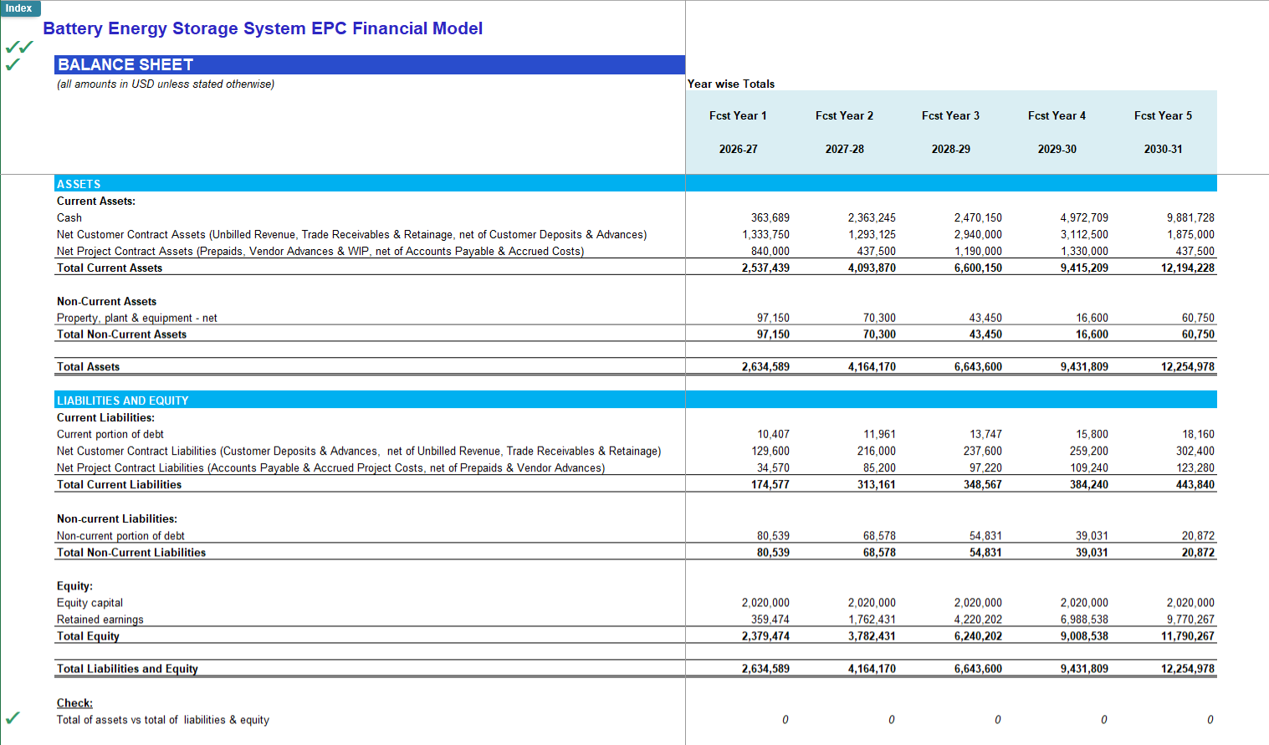Select the Total Assets Year 5 cell
This screenshot has width=1269, height=745.
click(1187, 366)
